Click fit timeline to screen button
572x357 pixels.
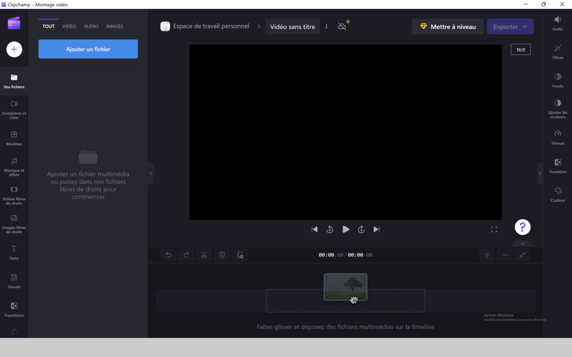coord(523,255)
